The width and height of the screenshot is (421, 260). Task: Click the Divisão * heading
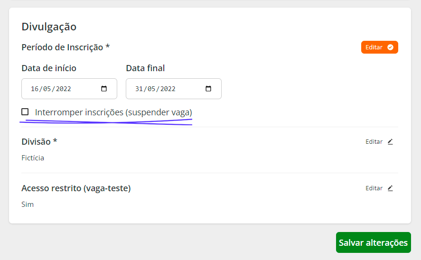pos(39,141)
